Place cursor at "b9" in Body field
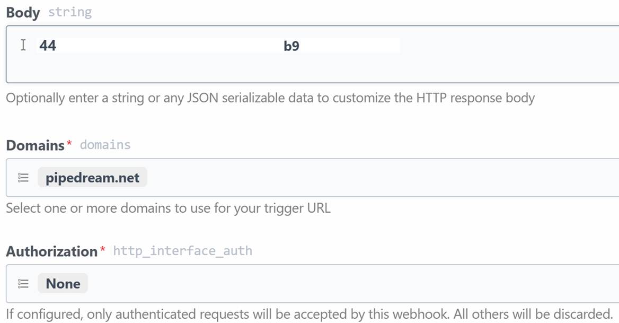The image size is (619, 323). tap(291, 46)
